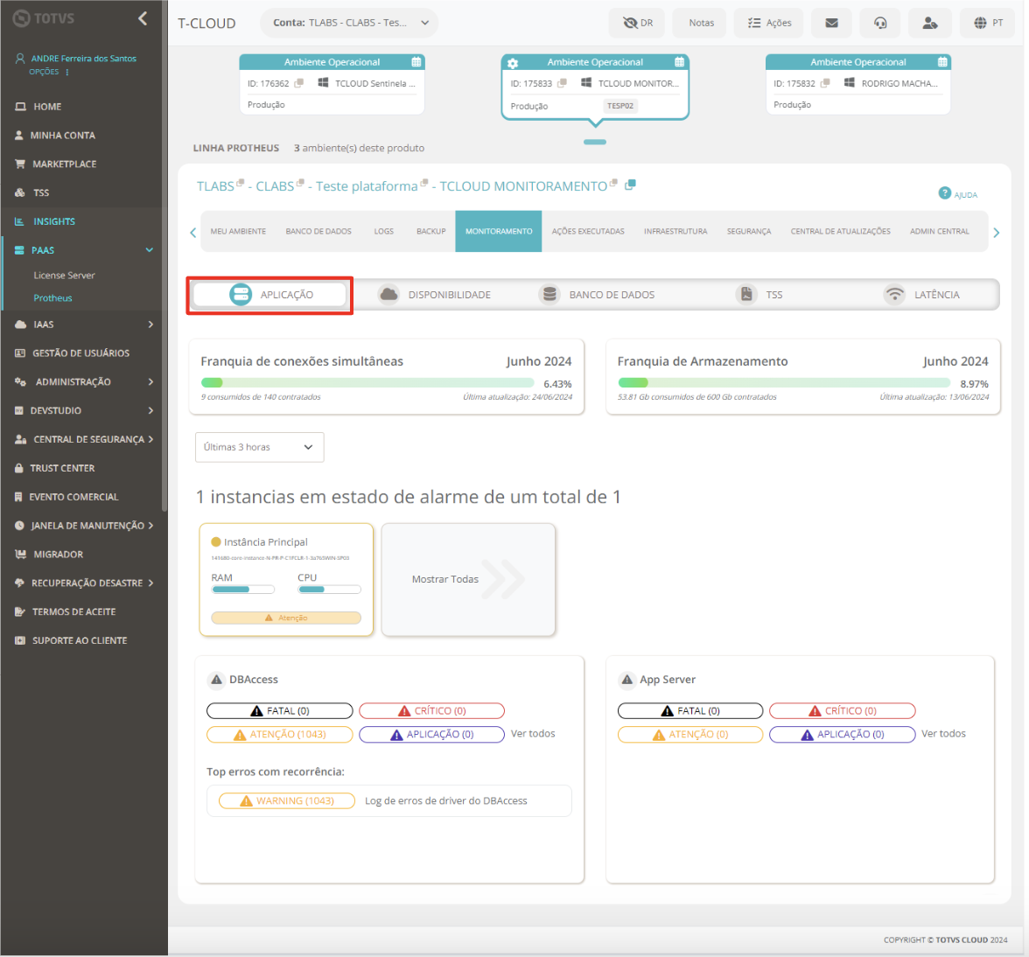The image size is (1029, 957).
Task: Filter DBAccess by FATAL (0)
Action: (281, 712)
